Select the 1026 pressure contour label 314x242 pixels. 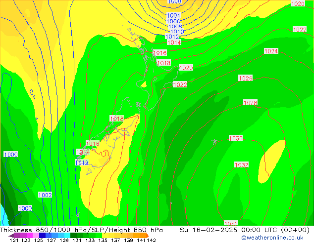(246, 78)
